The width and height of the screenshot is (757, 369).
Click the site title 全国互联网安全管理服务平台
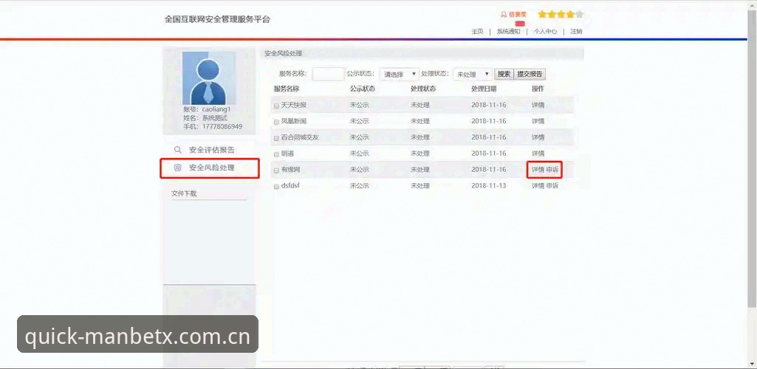click(x=217, y=20)
